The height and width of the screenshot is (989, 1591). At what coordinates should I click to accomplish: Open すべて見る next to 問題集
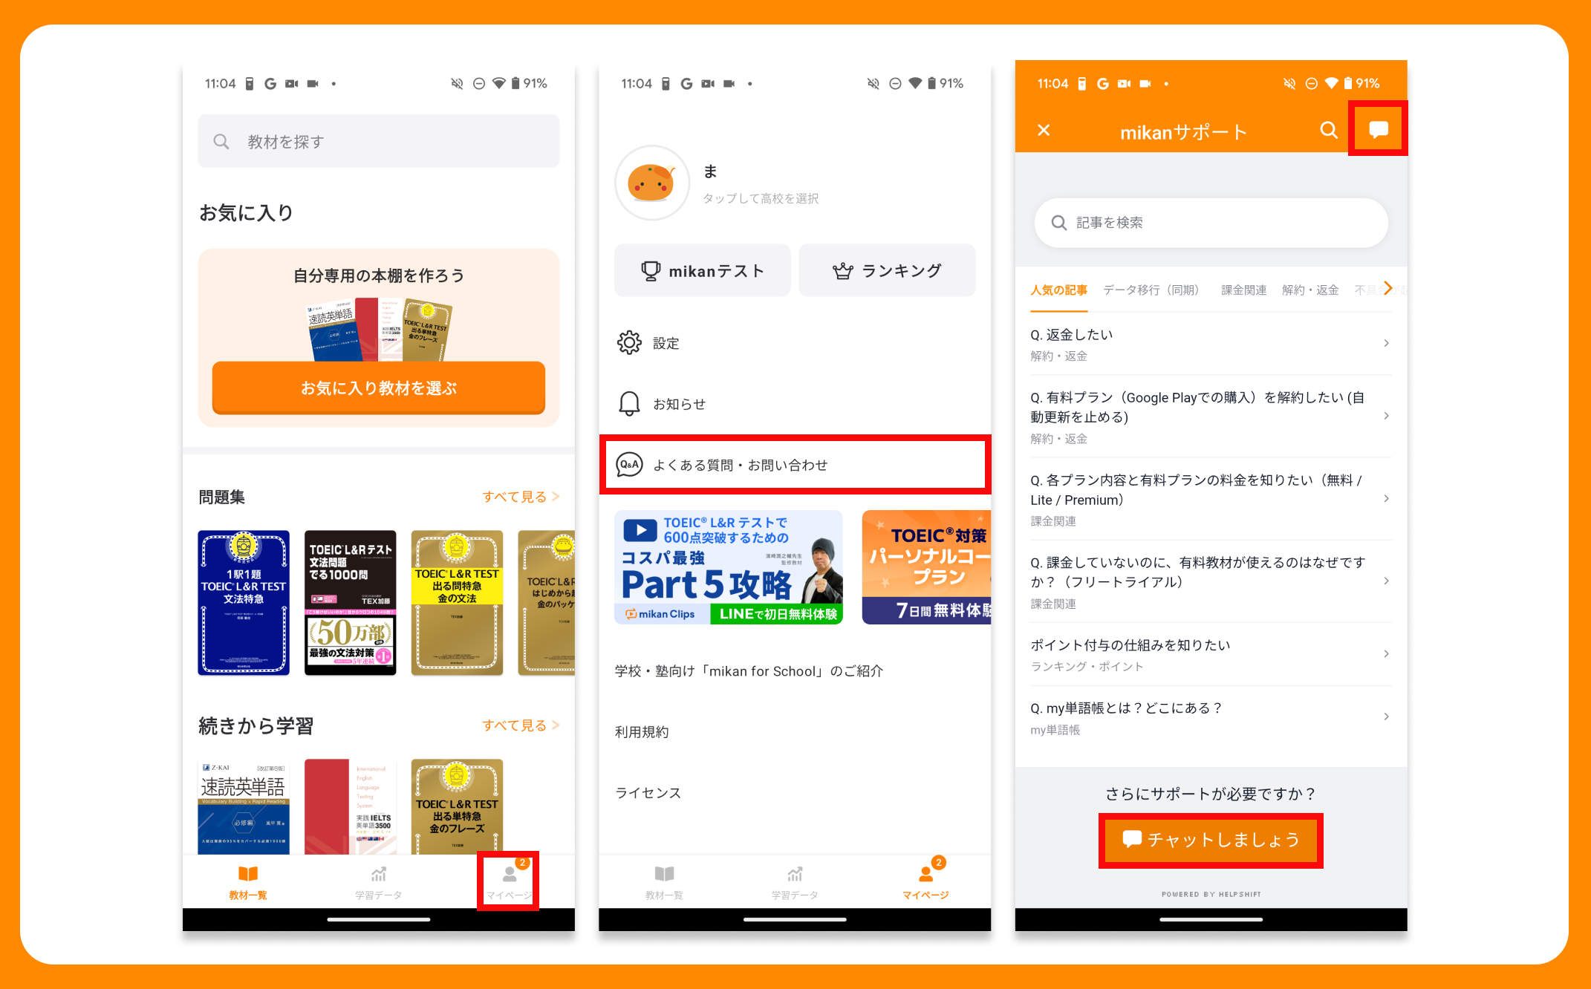pos(520,497)
